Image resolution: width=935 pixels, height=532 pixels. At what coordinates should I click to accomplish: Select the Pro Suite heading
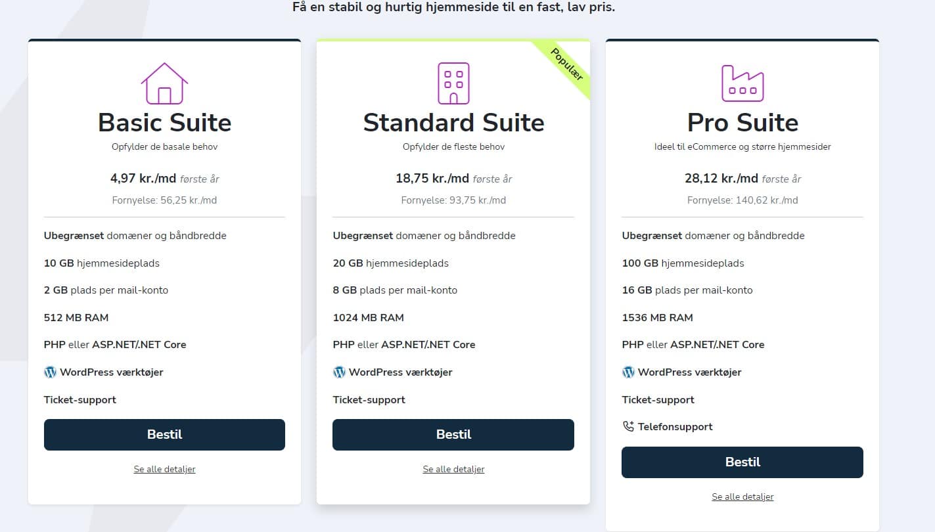pyautogui.click(x=742, y=123)
